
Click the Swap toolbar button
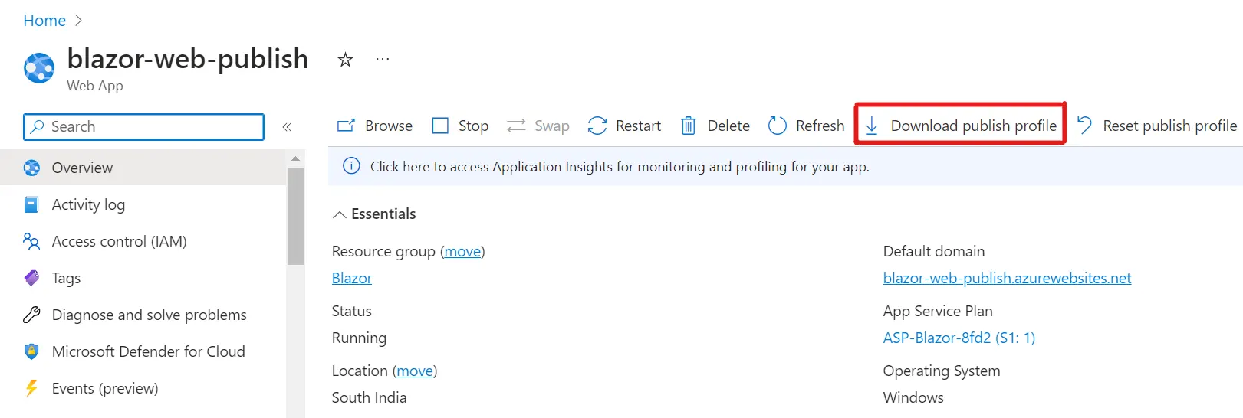[x=538, y=126]
